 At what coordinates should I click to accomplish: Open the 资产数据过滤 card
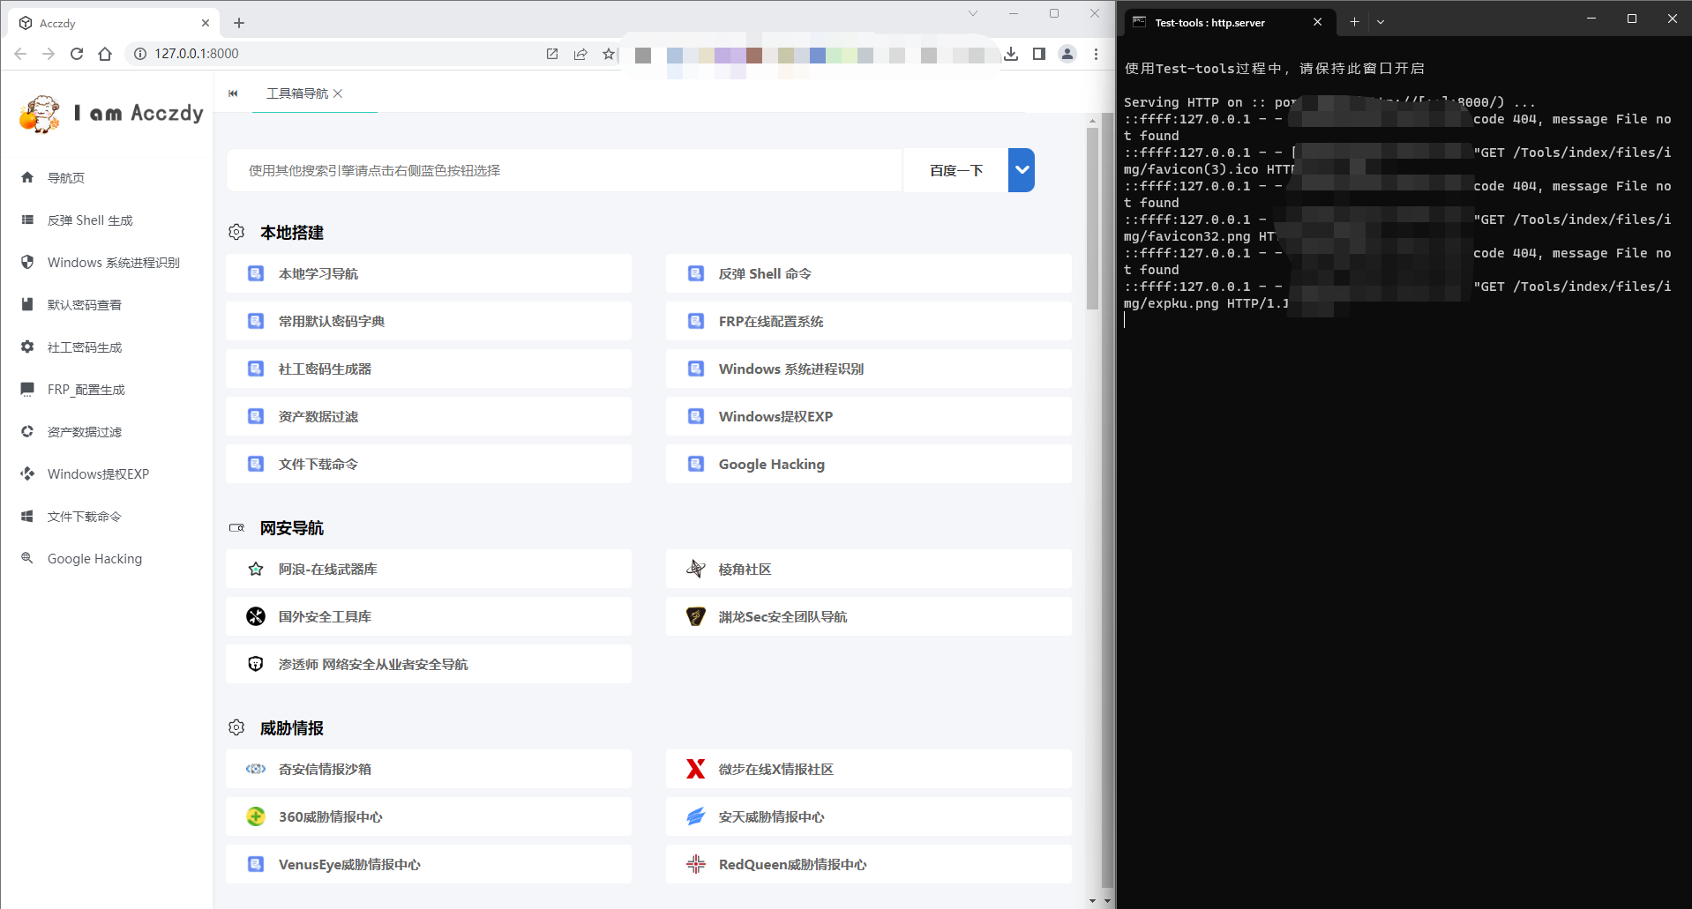429,417
